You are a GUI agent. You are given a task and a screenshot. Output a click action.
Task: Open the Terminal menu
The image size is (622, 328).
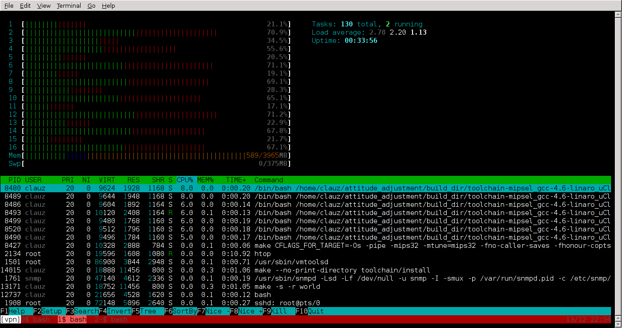click(x=69, y=6)
